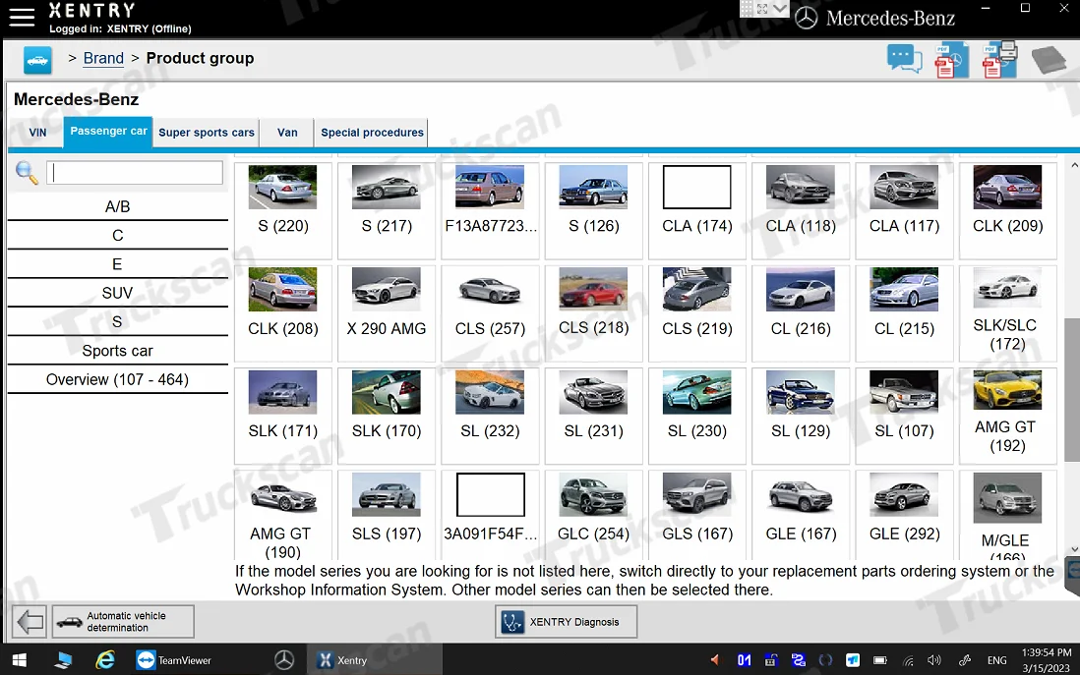Open the network tray icon
This screenshot has width=1080, height=675.
point(908,660)
